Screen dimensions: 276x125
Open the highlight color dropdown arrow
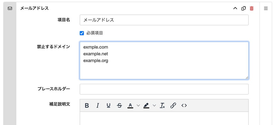coord(154,105)
